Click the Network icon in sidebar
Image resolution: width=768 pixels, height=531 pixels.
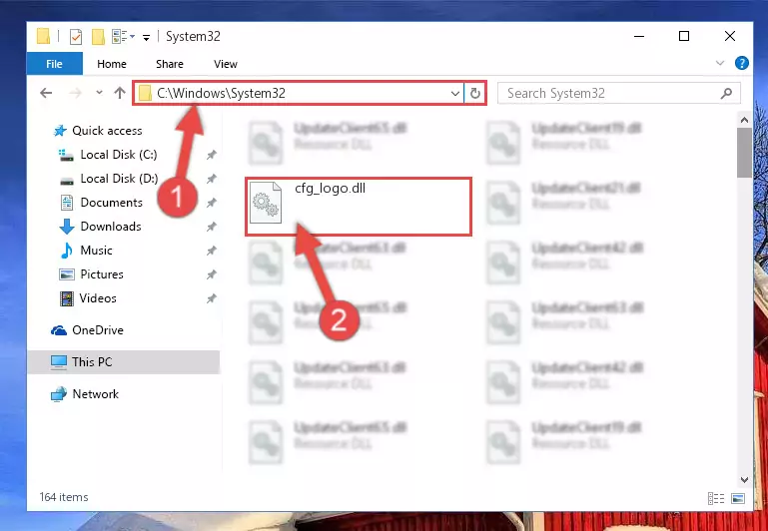[59, 394]
